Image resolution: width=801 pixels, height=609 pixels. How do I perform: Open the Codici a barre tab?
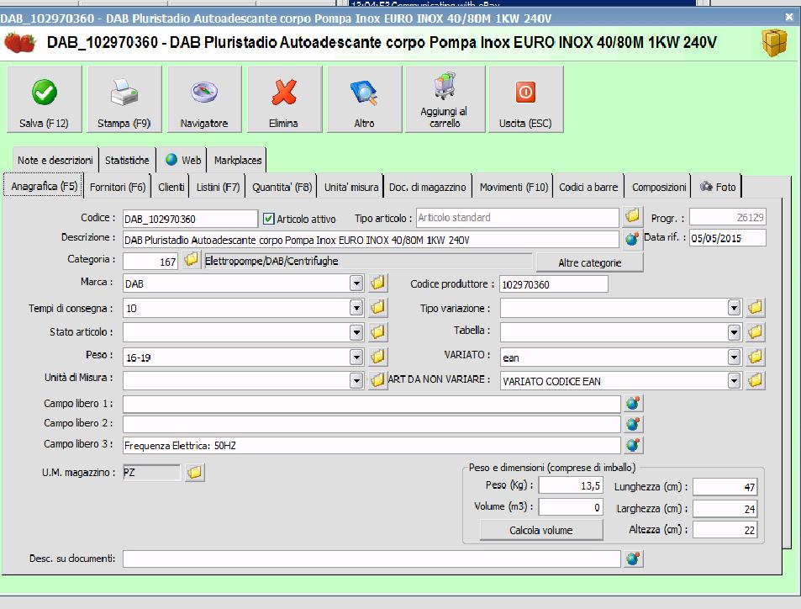coord(588,187)
